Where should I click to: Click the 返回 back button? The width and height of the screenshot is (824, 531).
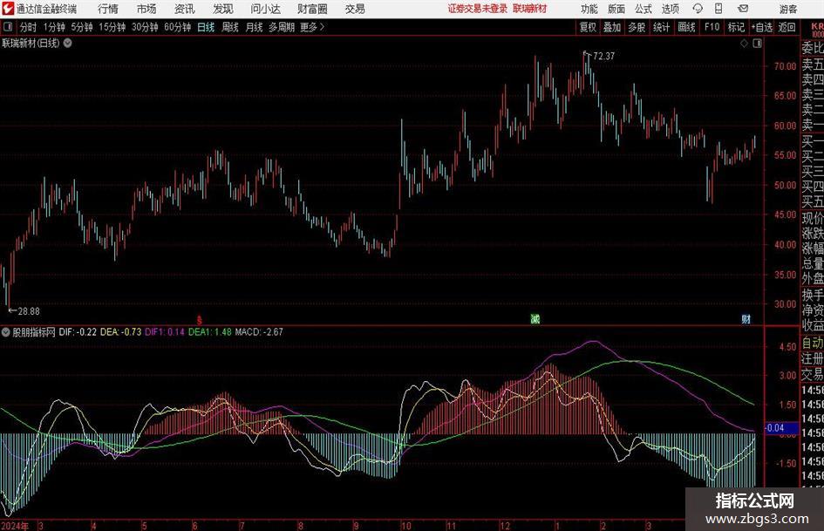tap(787, 27)
